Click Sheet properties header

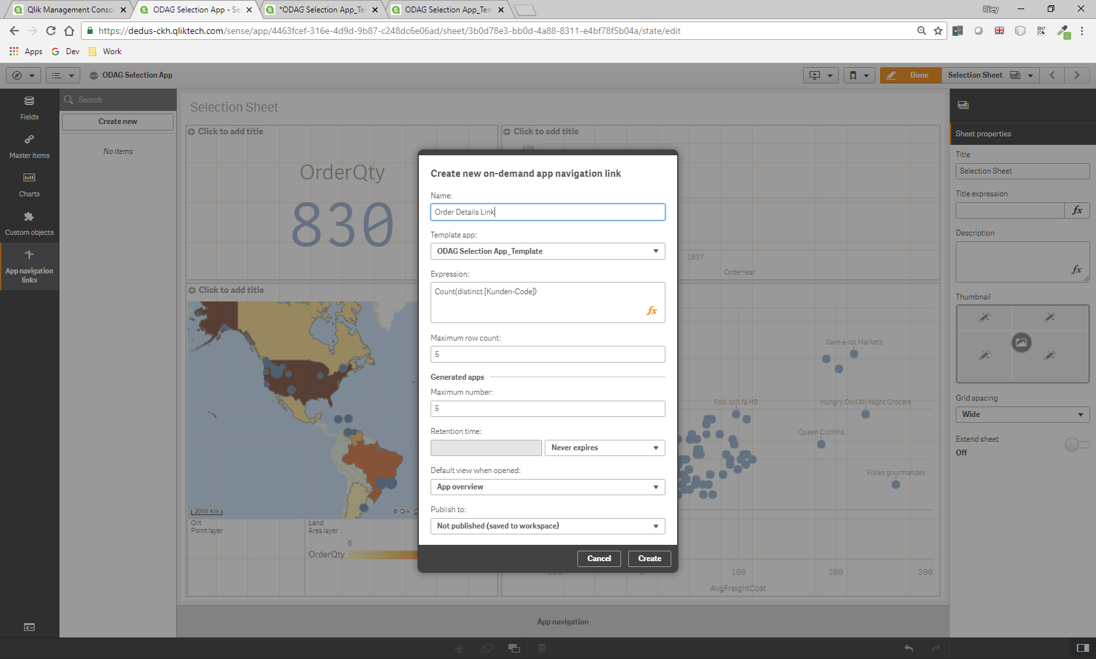(x=1023, y=134)
